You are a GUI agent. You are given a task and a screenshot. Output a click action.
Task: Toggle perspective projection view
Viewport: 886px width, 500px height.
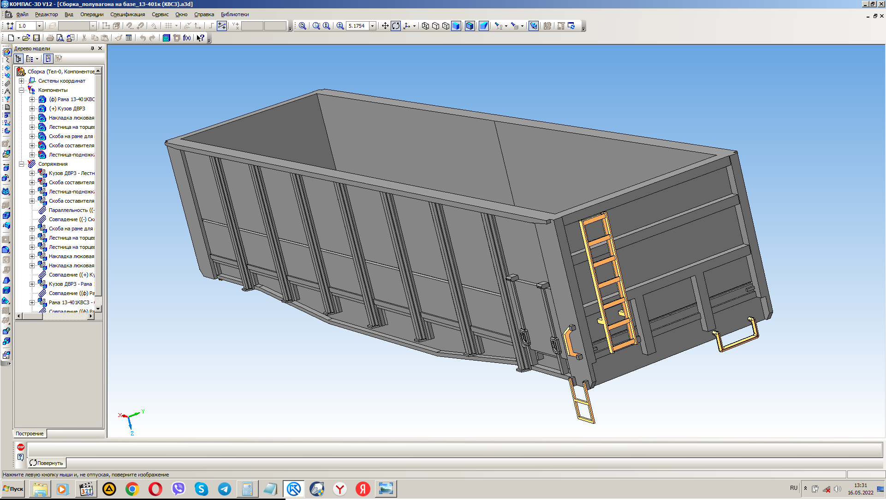pyautogui.click(x=483, y=26)
